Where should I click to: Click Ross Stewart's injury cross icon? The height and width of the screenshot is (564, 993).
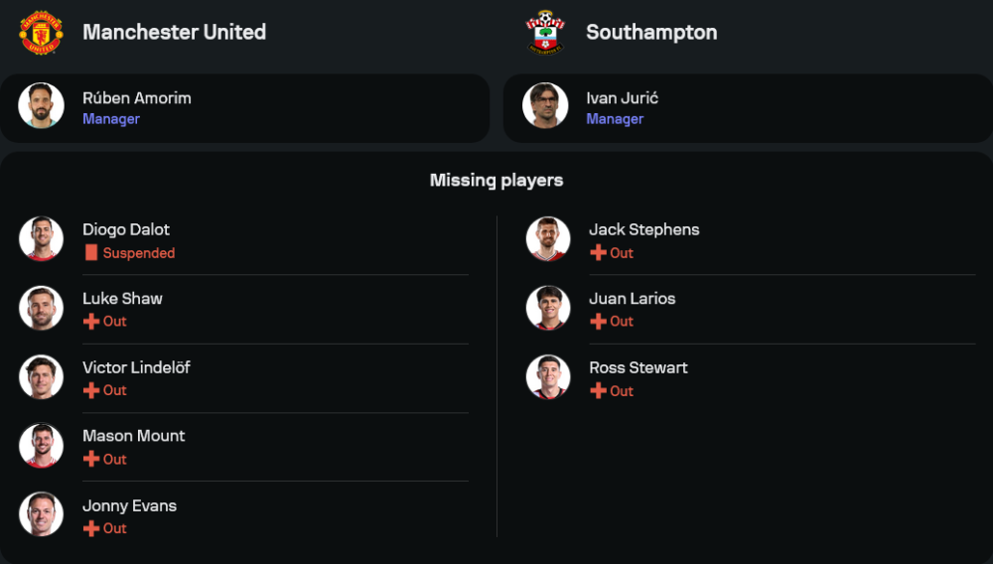click(x=598, y=391)
